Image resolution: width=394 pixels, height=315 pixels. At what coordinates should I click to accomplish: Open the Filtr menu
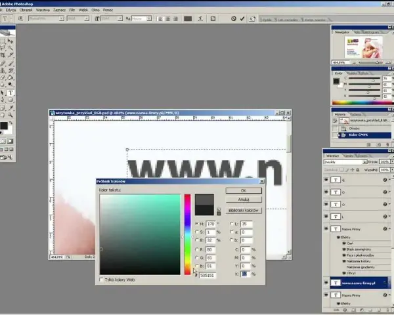(x=72, y=10)
